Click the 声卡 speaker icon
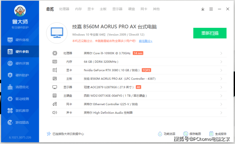The height and width of the screenshot is (144, 235). [55, 112]
